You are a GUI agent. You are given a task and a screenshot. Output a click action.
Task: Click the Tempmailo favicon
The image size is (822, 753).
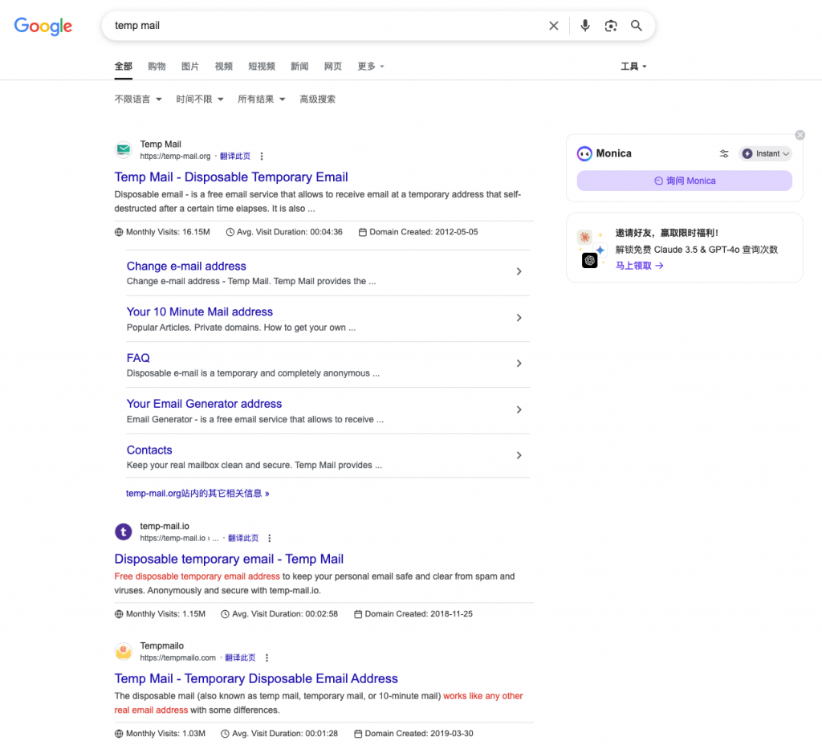click(x=124, y=651)
